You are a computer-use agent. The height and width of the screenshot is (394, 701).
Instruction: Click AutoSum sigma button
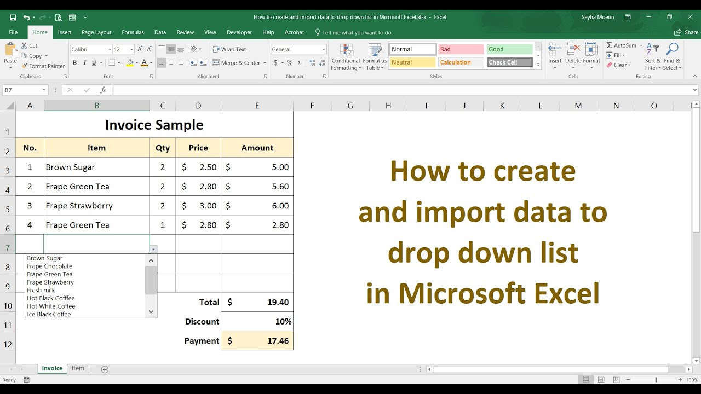(x=621, y=45)
